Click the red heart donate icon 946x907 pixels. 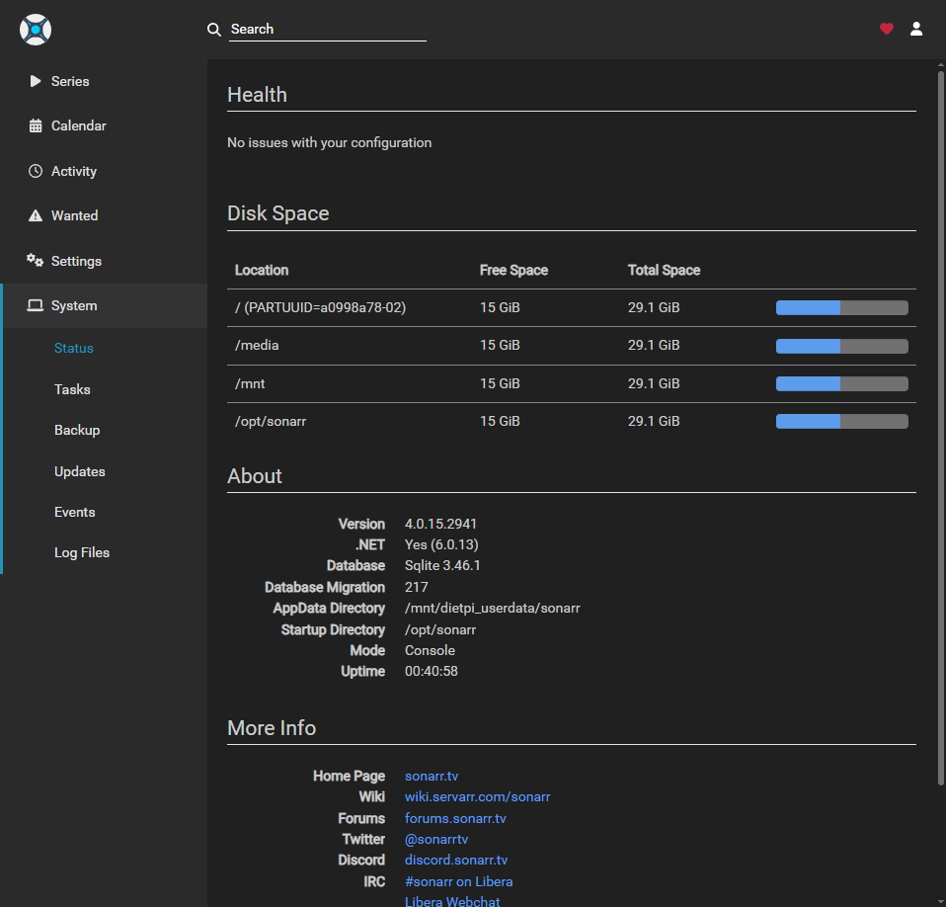[x=886, y=30]
